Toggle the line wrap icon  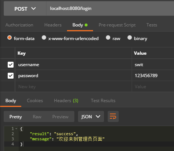pos(113,116)
